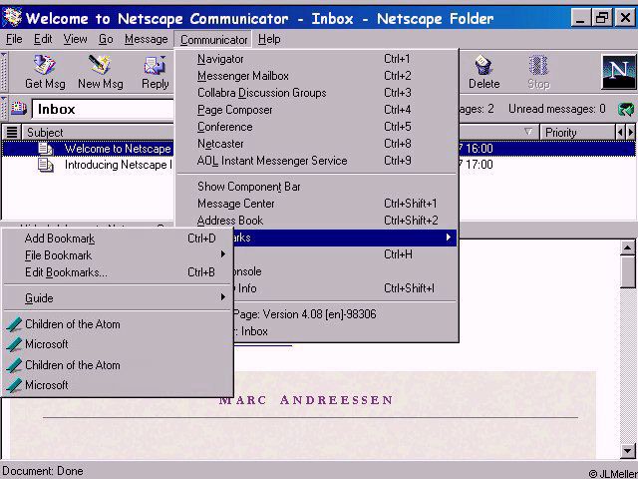This screenshot has height=479, width=638.
Task: Click the message pane scrollbar thumb
Action: click(628, 272)
